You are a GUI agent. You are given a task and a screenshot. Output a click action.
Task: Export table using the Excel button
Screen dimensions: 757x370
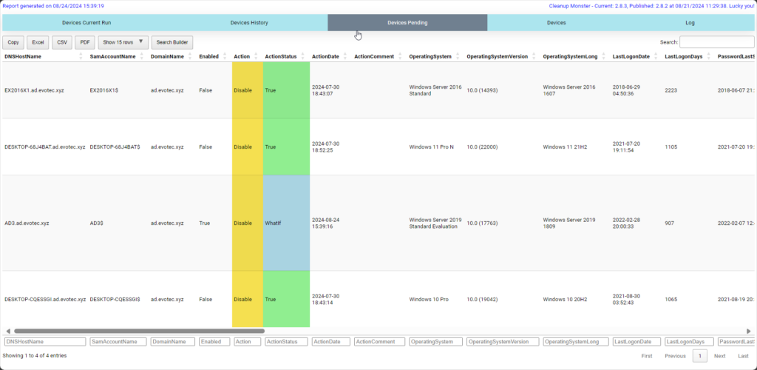point(38,42)
